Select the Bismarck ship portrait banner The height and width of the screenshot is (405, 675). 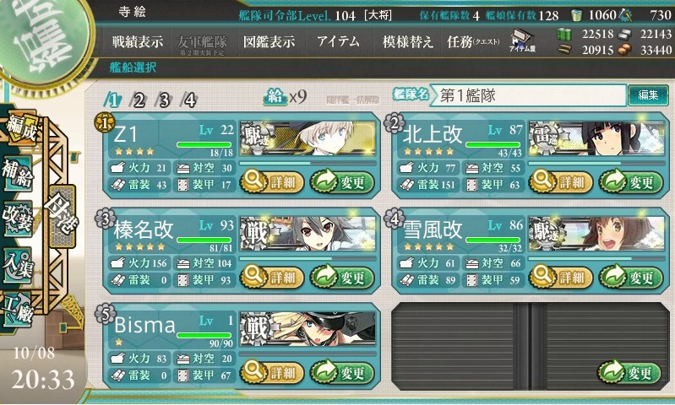click(308, 329)
